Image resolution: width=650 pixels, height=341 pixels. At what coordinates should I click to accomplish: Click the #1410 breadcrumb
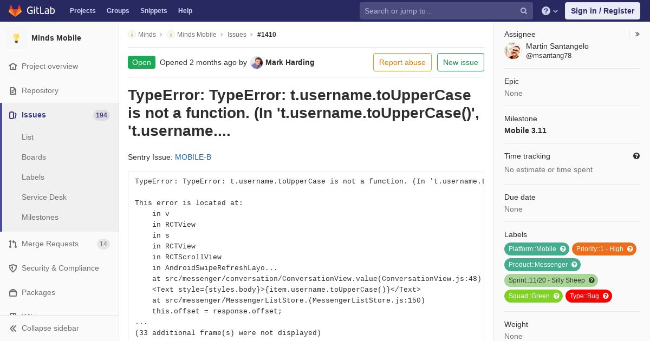point(266,34)
